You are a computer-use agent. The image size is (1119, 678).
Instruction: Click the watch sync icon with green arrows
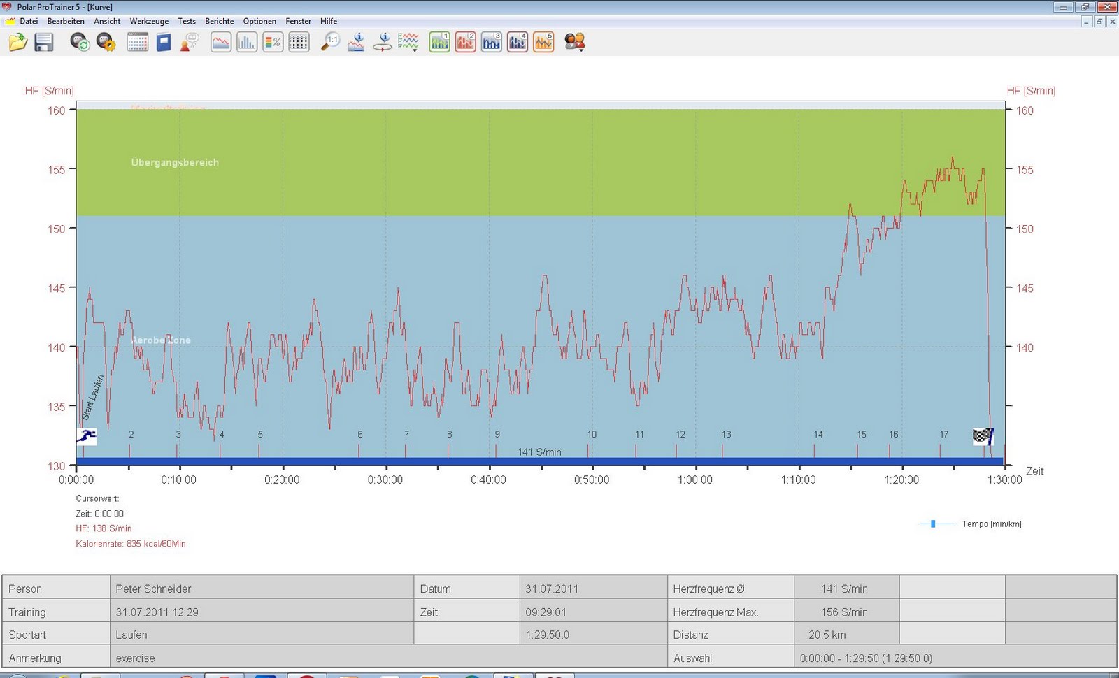[80, 42]
